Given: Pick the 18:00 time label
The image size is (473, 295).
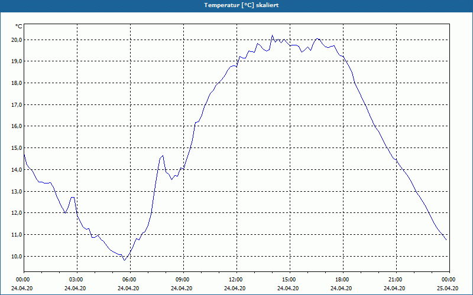Looking at the screenshot, I should (343, 280).
